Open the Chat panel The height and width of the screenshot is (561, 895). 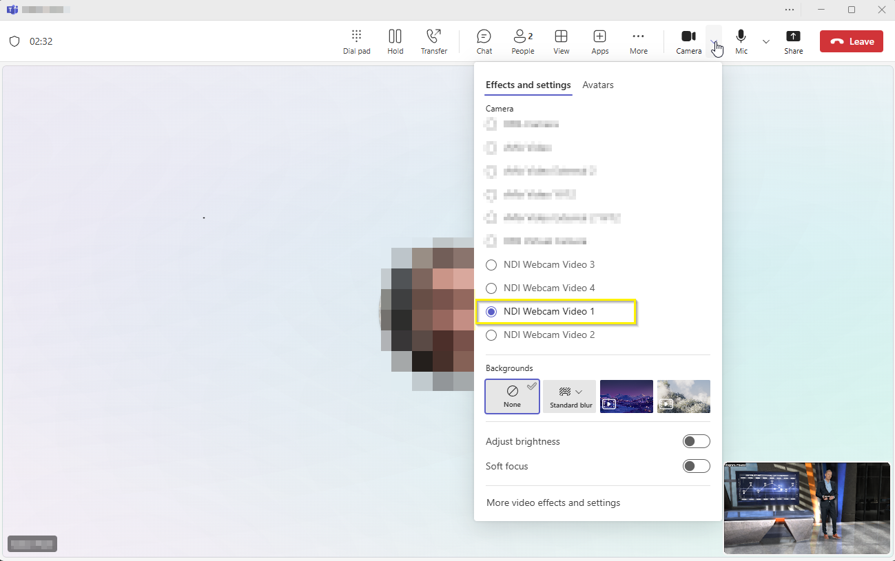pyautogui.click(x=484, y=41)
